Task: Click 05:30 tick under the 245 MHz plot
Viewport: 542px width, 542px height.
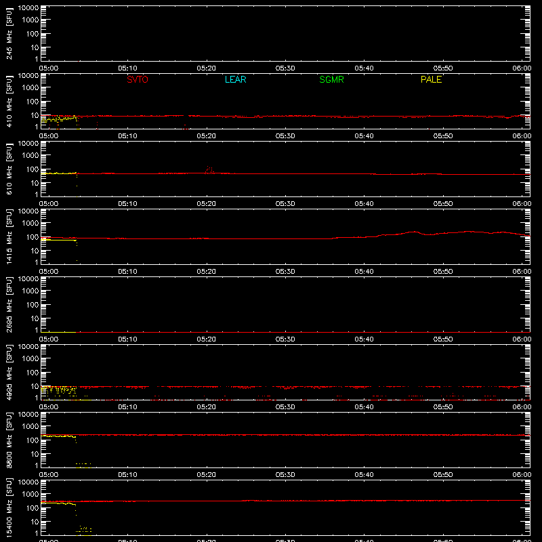Action: tap(285, 68)
